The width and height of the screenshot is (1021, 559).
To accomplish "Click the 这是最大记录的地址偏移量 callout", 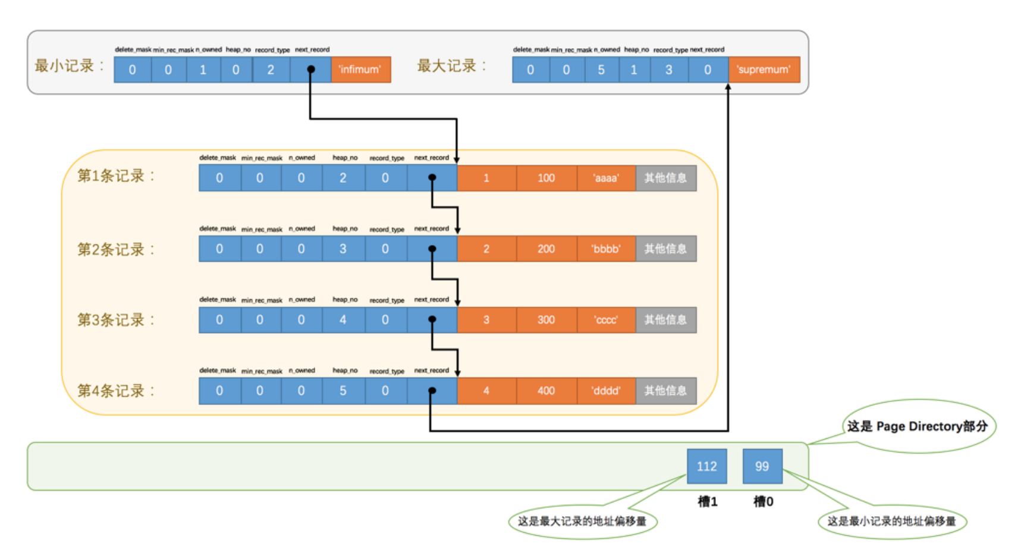I will (582, 522).
